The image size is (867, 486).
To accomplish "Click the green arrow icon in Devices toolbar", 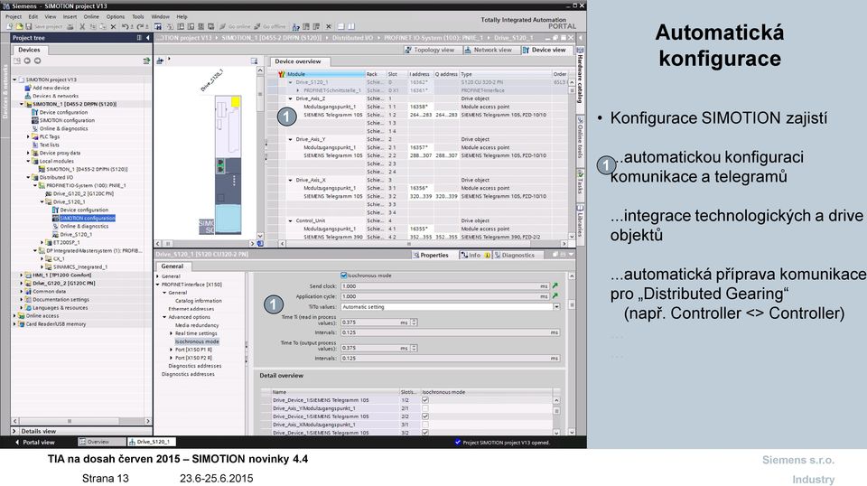I will coord(146,61).
